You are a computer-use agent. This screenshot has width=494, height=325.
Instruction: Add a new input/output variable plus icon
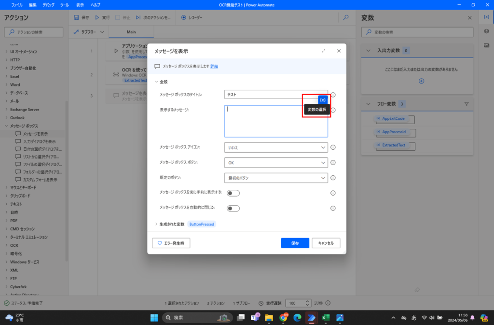421,81
